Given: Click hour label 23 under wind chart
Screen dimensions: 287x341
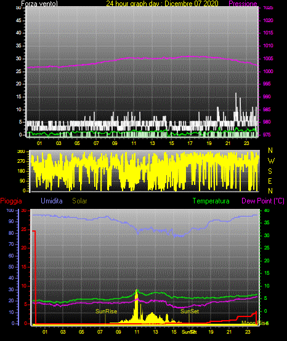Looking at the screenshot, I should 246,143.
